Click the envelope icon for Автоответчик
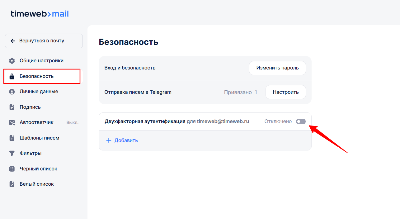The width and height of the screenshot is (400, 219). 12,122
